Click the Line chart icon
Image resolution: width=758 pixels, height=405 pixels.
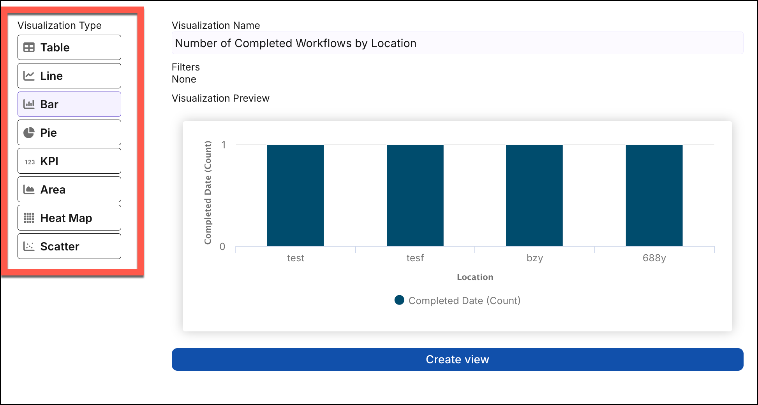[x=29, y=76]
